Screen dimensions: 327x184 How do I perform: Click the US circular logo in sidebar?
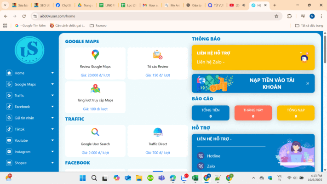29,50
